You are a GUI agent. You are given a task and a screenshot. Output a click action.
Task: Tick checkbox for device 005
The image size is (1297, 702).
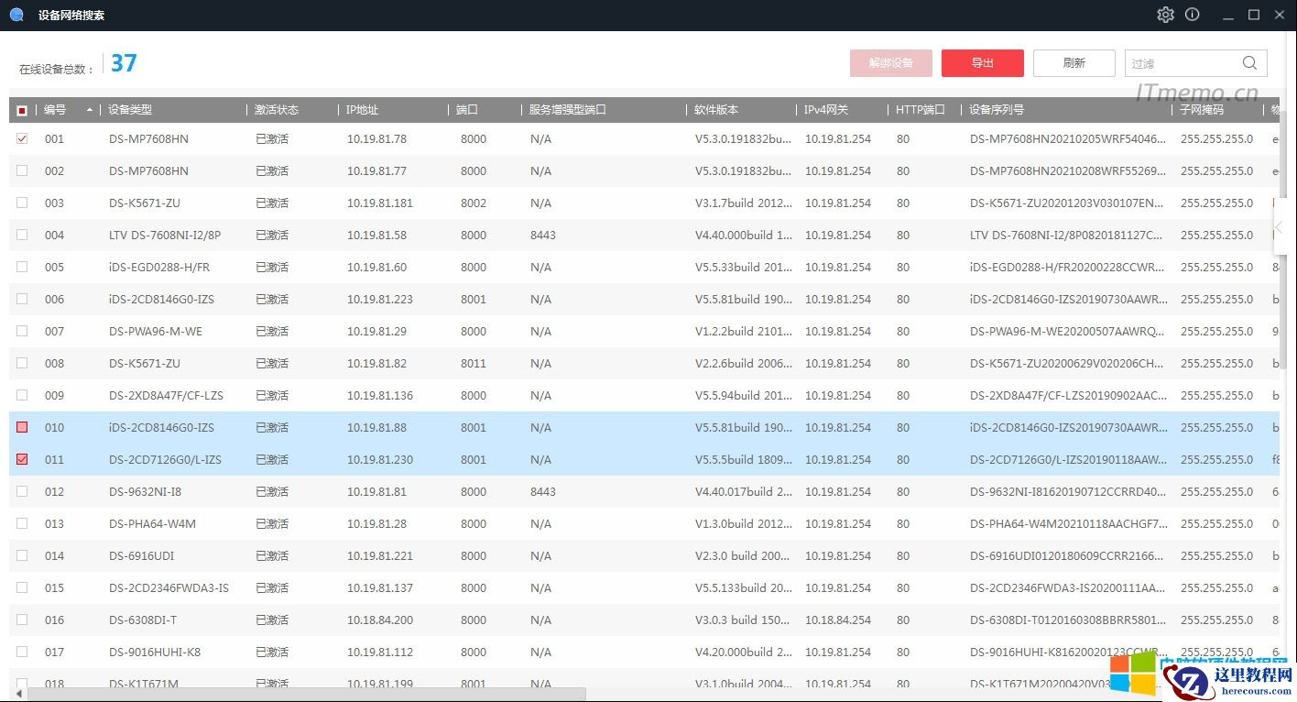[x=22, y=267]
